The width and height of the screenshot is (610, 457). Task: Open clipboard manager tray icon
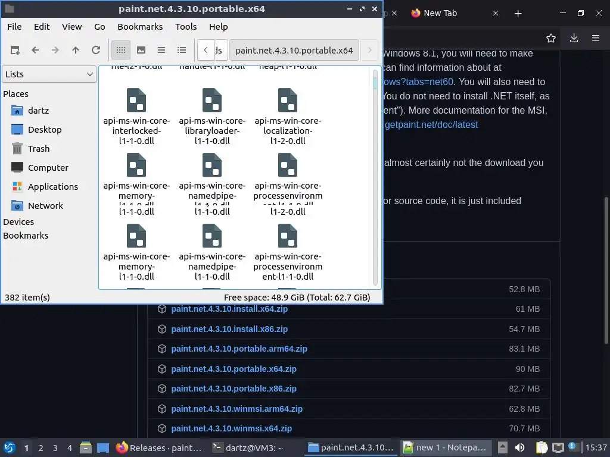(541, 447)
